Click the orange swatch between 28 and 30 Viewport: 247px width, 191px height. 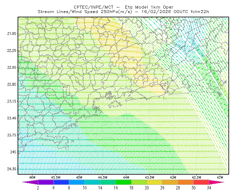click(x=186, y=182)
